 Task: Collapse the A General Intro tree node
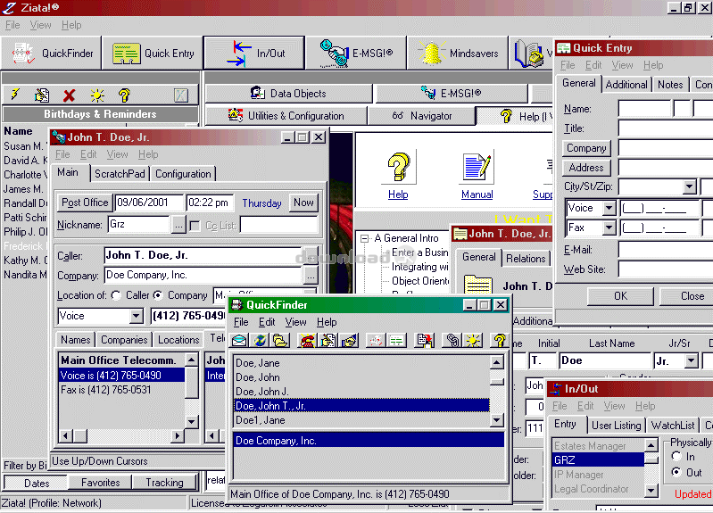364,238
